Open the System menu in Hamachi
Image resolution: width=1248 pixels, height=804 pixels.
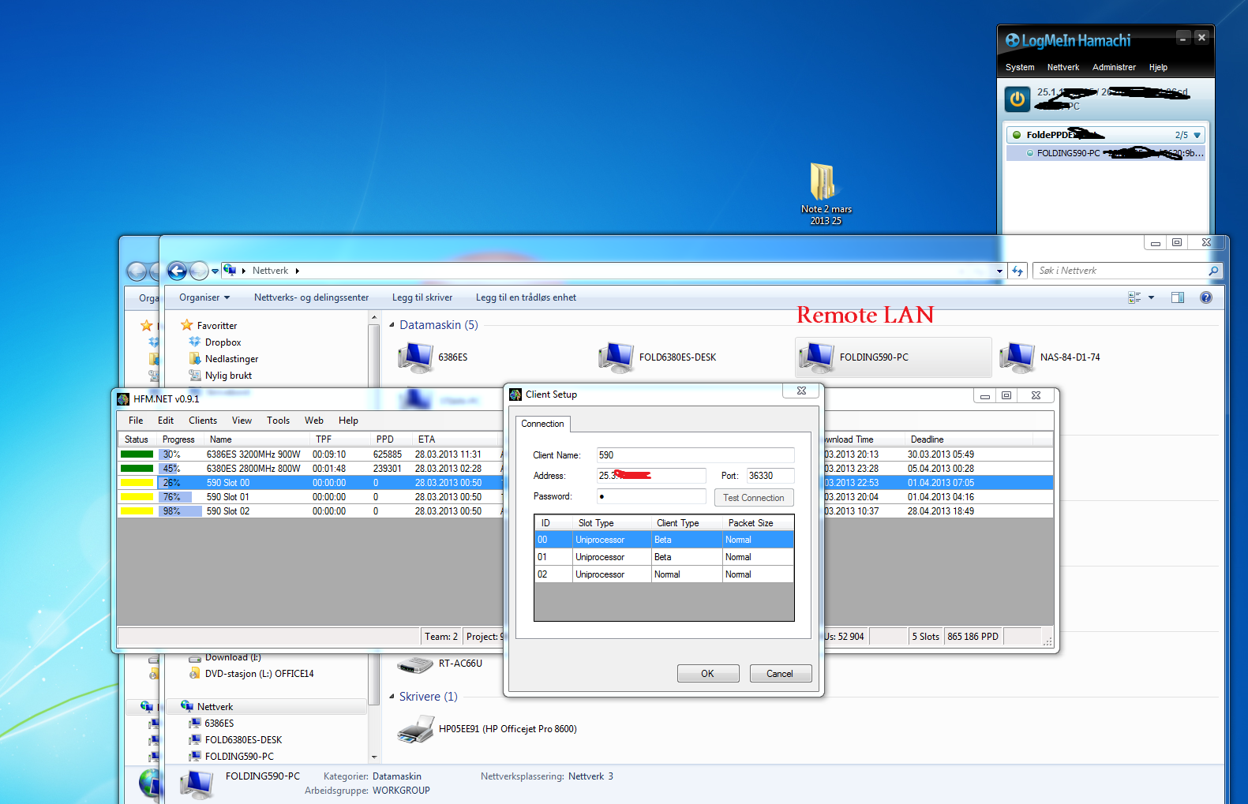click(x=1019, y=68)
